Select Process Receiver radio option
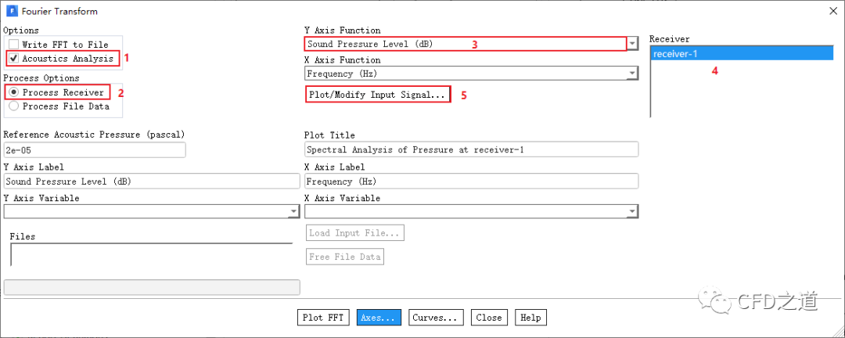 pyautogui.click(x=13, y=92)
